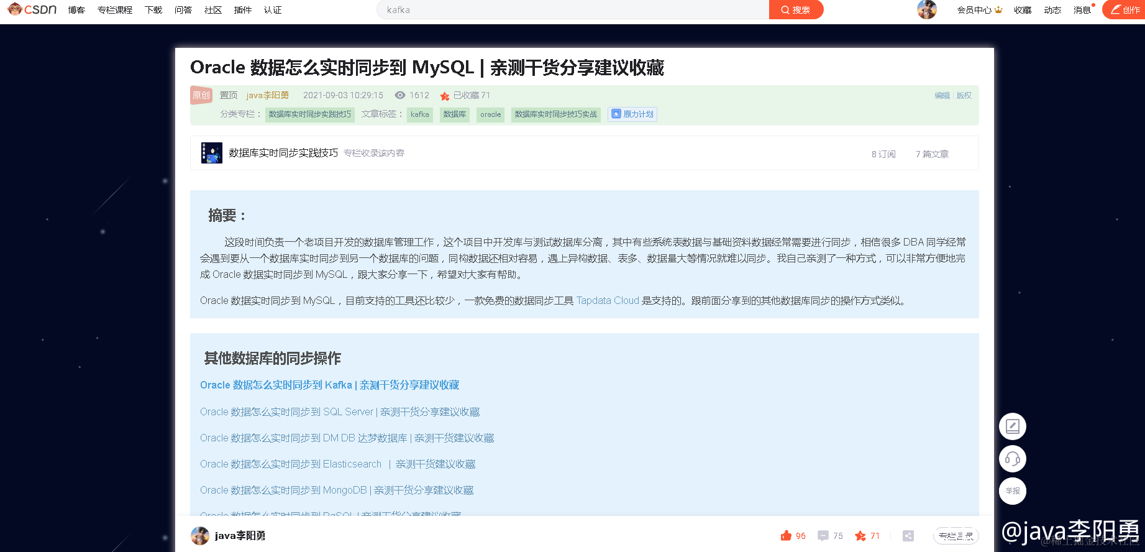
Task: Click the bottom bar author avatar
Action: click(x=200, y=536)
